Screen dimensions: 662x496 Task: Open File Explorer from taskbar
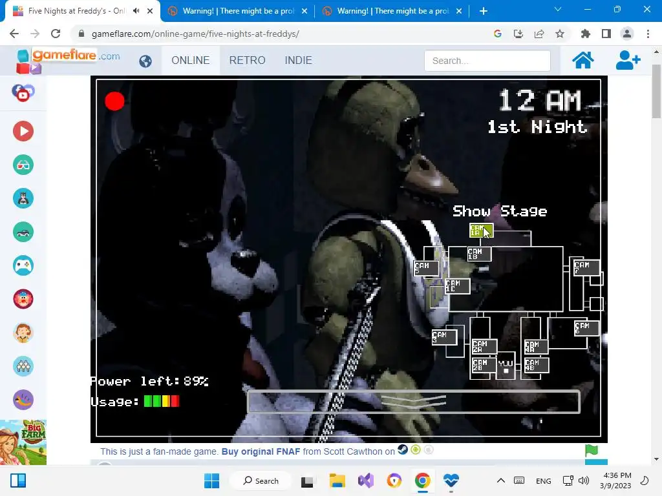tap(337, 480)
